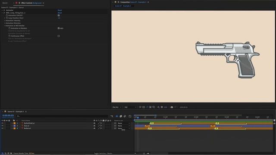Collapse the MXE_Loop_Firing Gun_1 effect group
This screenshot has height=155, width=276.
(2, 13)
